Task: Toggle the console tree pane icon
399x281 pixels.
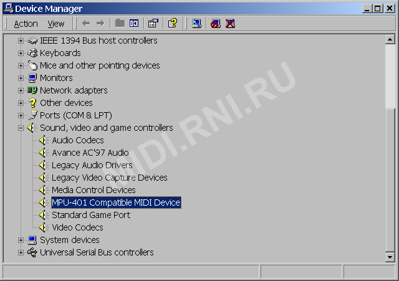Action: [134, 24]
